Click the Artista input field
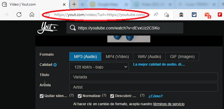224x109 pixels. pos(143,87)
